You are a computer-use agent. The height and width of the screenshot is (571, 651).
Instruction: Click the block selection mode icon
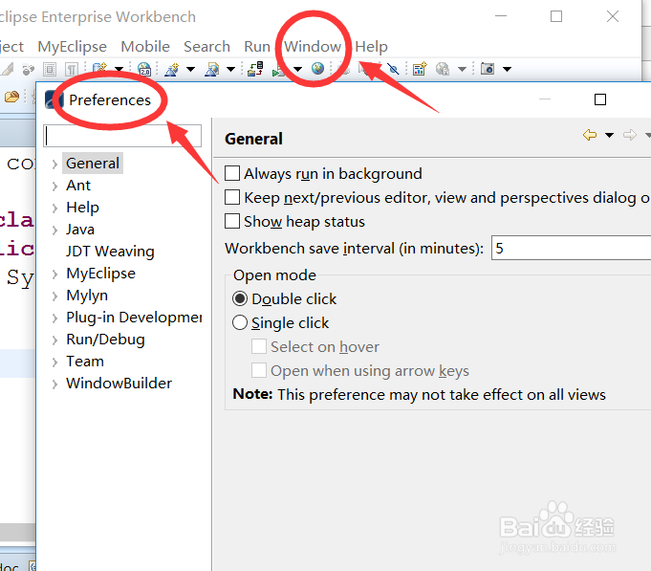click(x=50, y=70)
